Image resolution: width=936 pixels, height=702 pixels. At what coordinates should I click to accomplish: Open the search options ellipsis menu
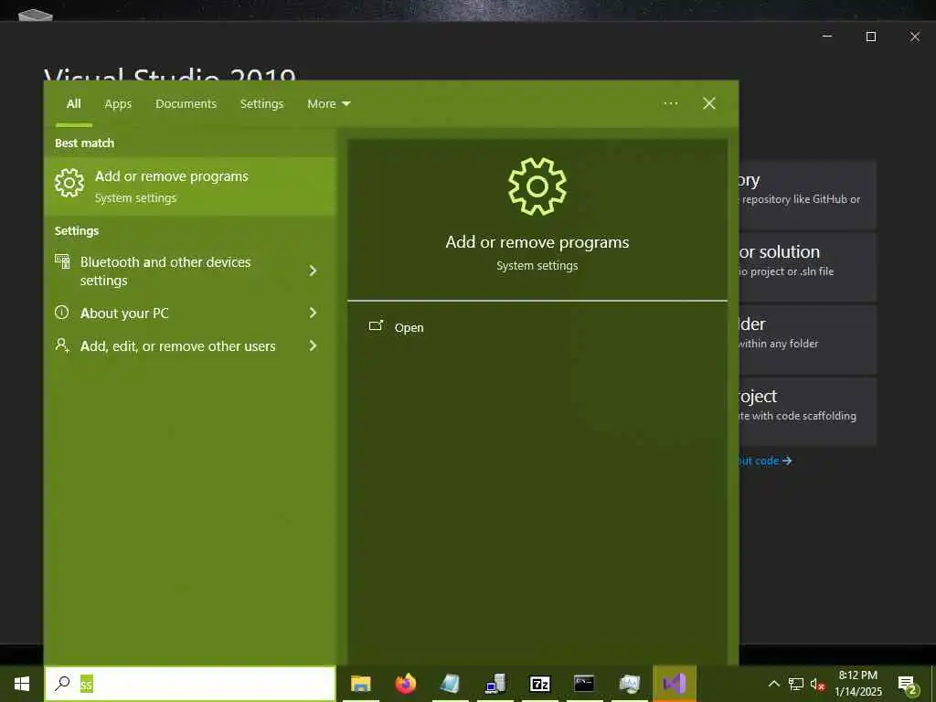[670, 103]
